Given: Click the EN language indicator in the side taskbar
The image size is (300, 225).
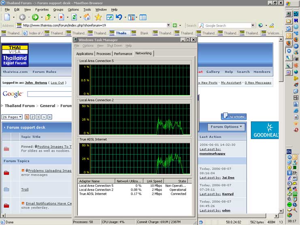Looking at the screenshot, I should pyautogui.click(x=289, y=152).
